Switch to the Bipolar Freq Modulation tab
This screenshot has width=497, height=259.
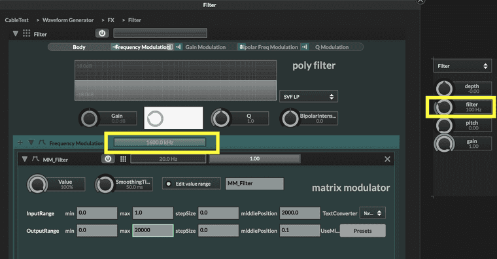tap(269, 47)
